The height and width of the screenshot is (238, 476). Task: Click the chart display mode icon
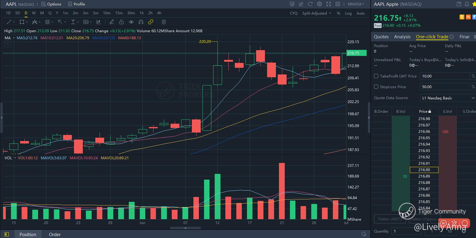coord(292,4)
